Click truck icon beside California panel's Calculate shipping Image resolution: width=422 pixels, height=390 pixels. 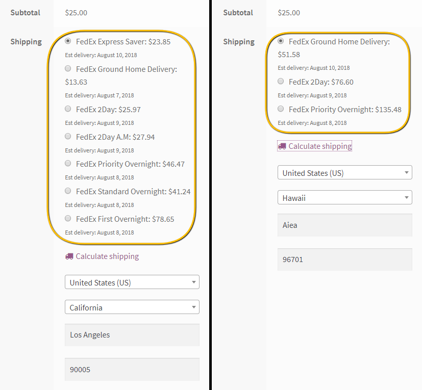(69, 256)
